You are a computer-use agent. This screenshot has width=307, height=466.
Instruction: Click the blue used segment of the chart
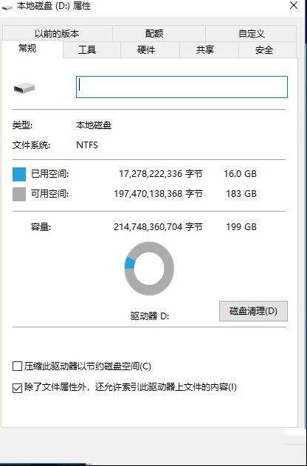[129, 263]
